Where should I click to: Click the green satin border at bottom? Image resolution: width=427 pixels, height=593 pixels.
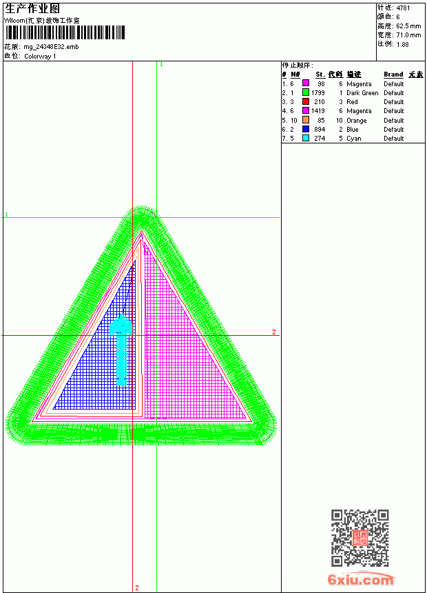tap(143, 434)
